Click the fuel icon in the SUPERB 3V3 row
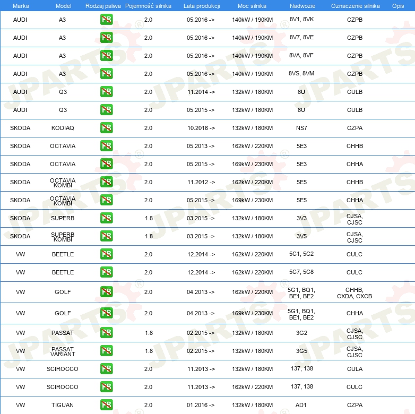Screen dimensions: 415x414 [106, 218]
